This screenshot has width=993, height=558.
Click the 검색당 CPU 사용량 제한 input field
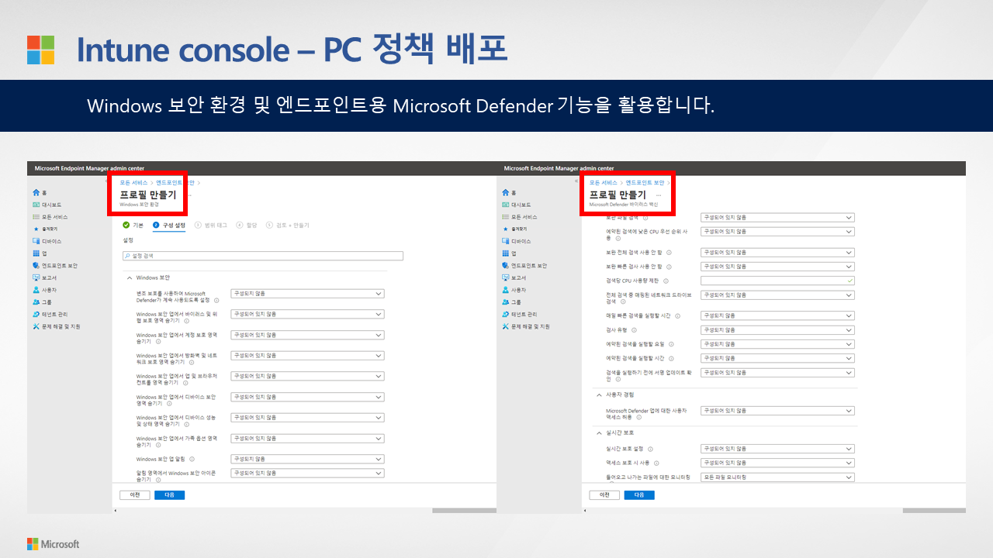pos(777,281)
